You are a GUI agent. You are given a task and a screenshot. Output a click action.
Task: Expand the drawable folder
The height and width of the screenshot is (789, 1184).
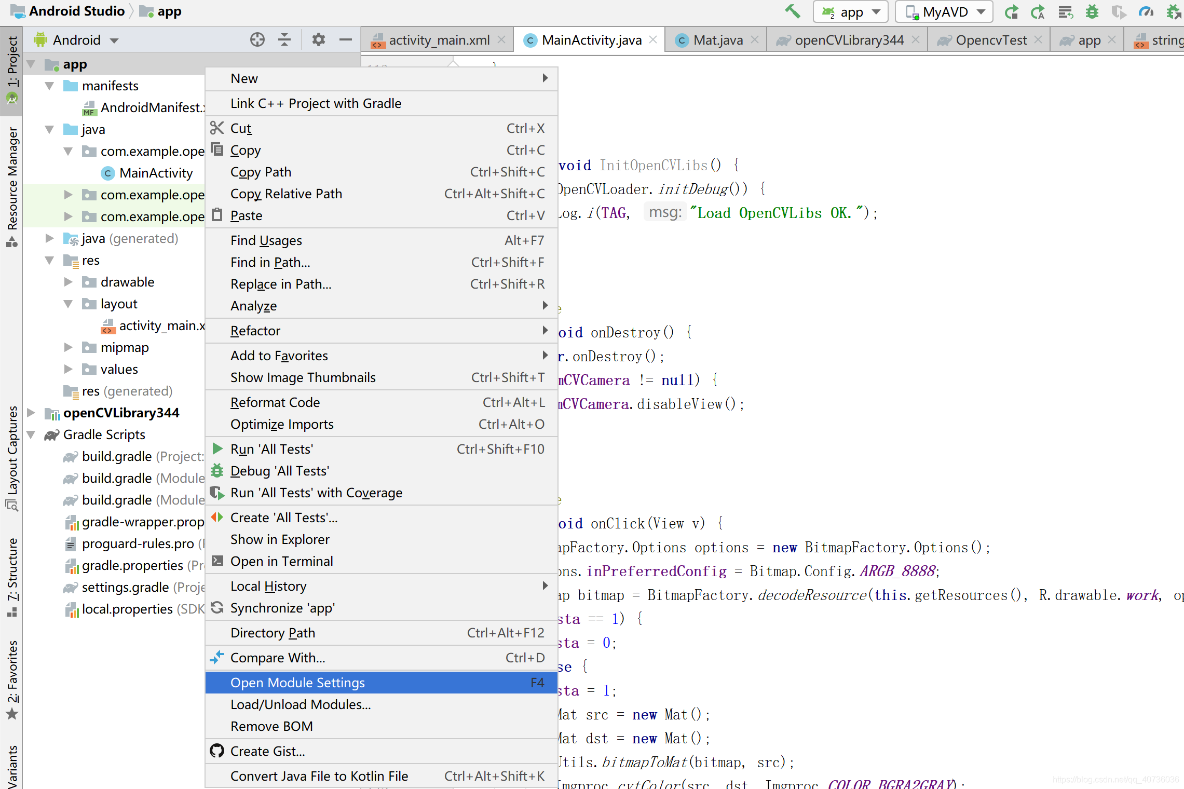(68, 282)
